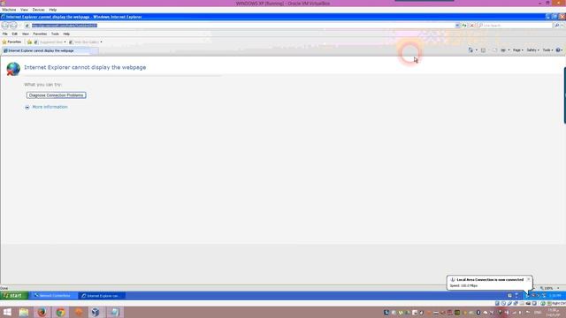Click the orange app icon on host taskbar

(x=79, y=312)
